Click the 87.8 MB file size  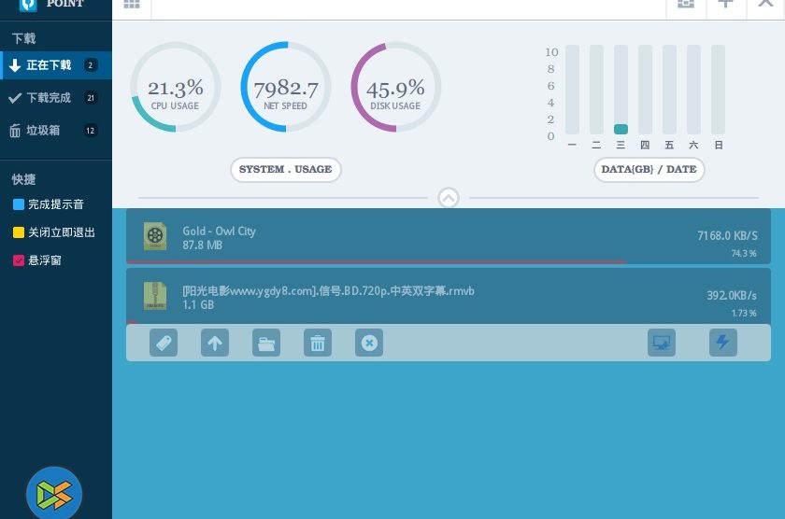202,245
